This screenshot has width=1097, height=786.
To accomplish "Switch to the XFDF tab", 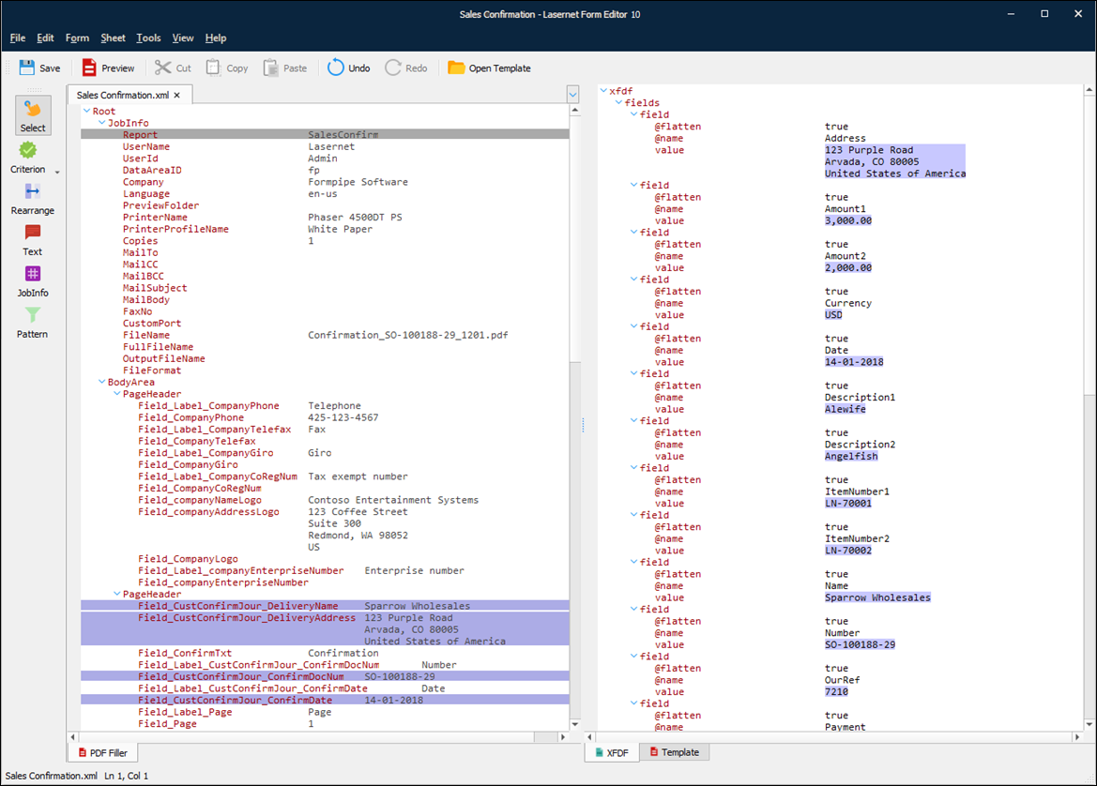I will [612, 753].
